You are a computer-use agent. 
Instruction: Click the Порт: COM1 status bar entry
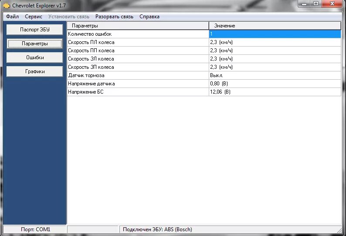pyautogui.click(x=35, y=229)
